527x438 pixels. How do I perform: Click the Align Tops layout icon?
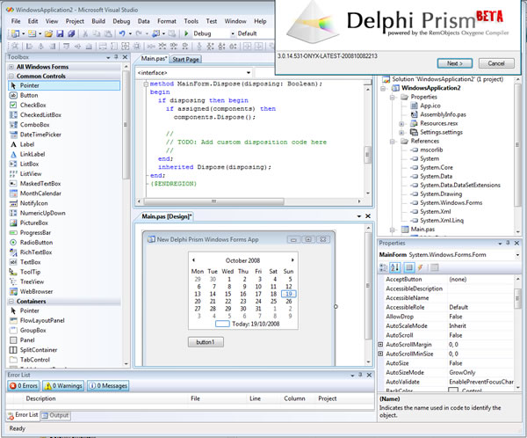[x=66, y=46]
